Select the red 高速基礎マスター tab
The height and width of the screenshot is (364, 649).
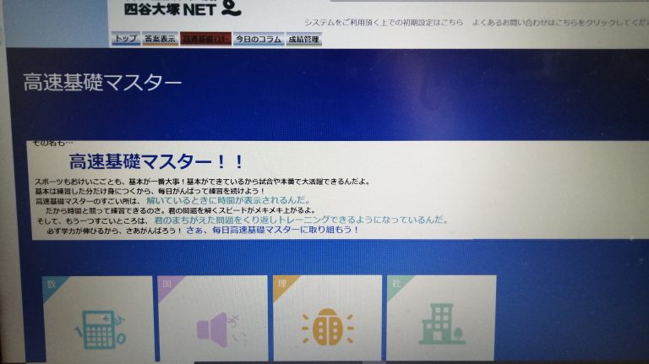[x=205, y=39]
